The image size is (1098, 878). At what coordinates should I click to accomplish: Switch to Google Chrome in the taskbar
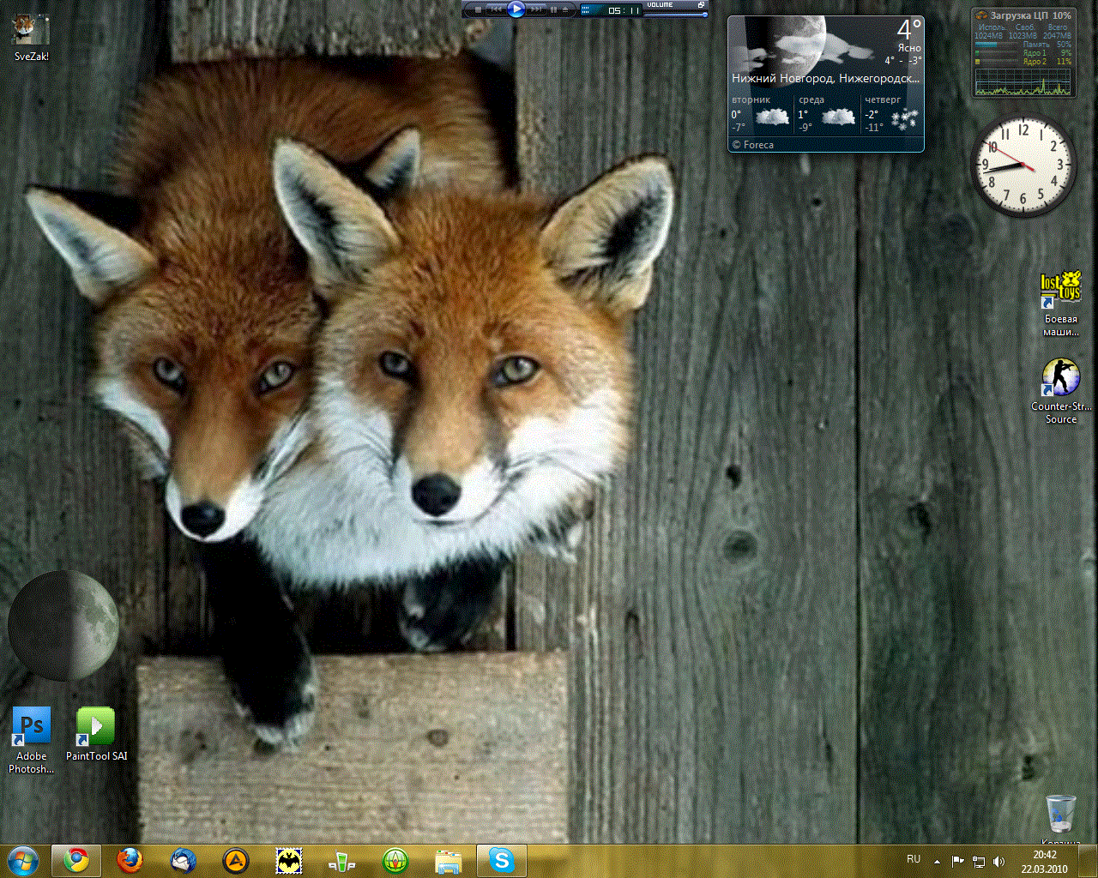coord(76,860)
